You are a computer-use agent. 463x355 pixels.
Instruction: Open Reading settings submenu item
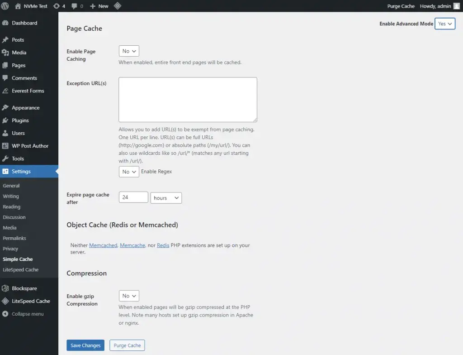(x=11, y=206)
